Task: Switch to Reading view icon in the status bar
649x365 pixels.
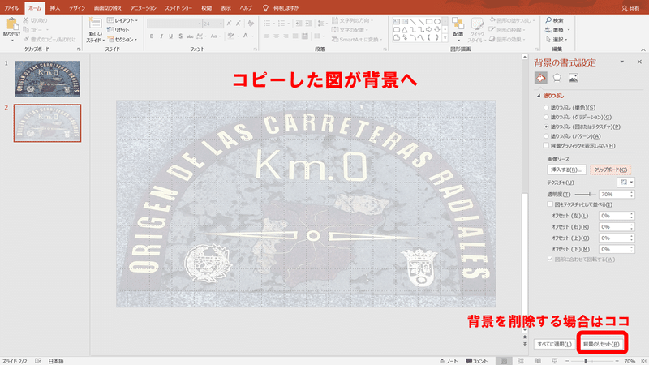Action: [537, 361]
